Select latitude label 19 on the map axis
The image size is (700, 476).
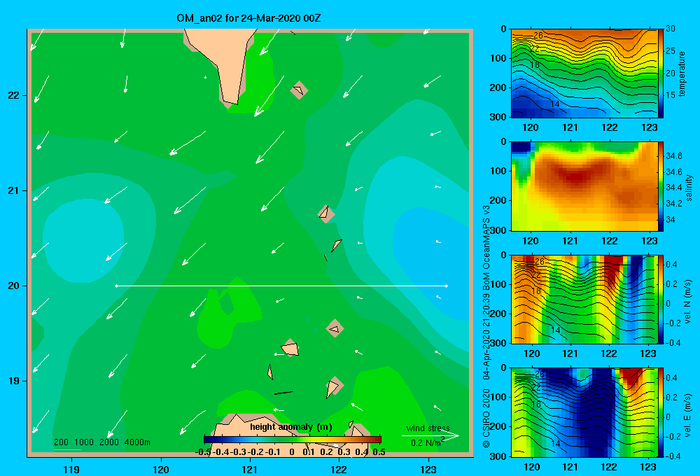[x=14, y=381]
